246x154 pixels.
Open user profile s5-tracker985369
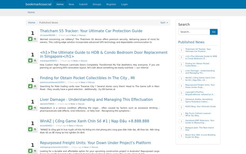point(47,35)
